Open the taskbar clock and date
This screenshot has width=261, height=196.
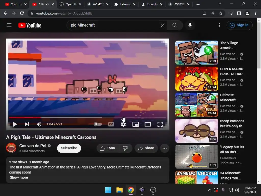pyautogui.click(x=250, y=190)
